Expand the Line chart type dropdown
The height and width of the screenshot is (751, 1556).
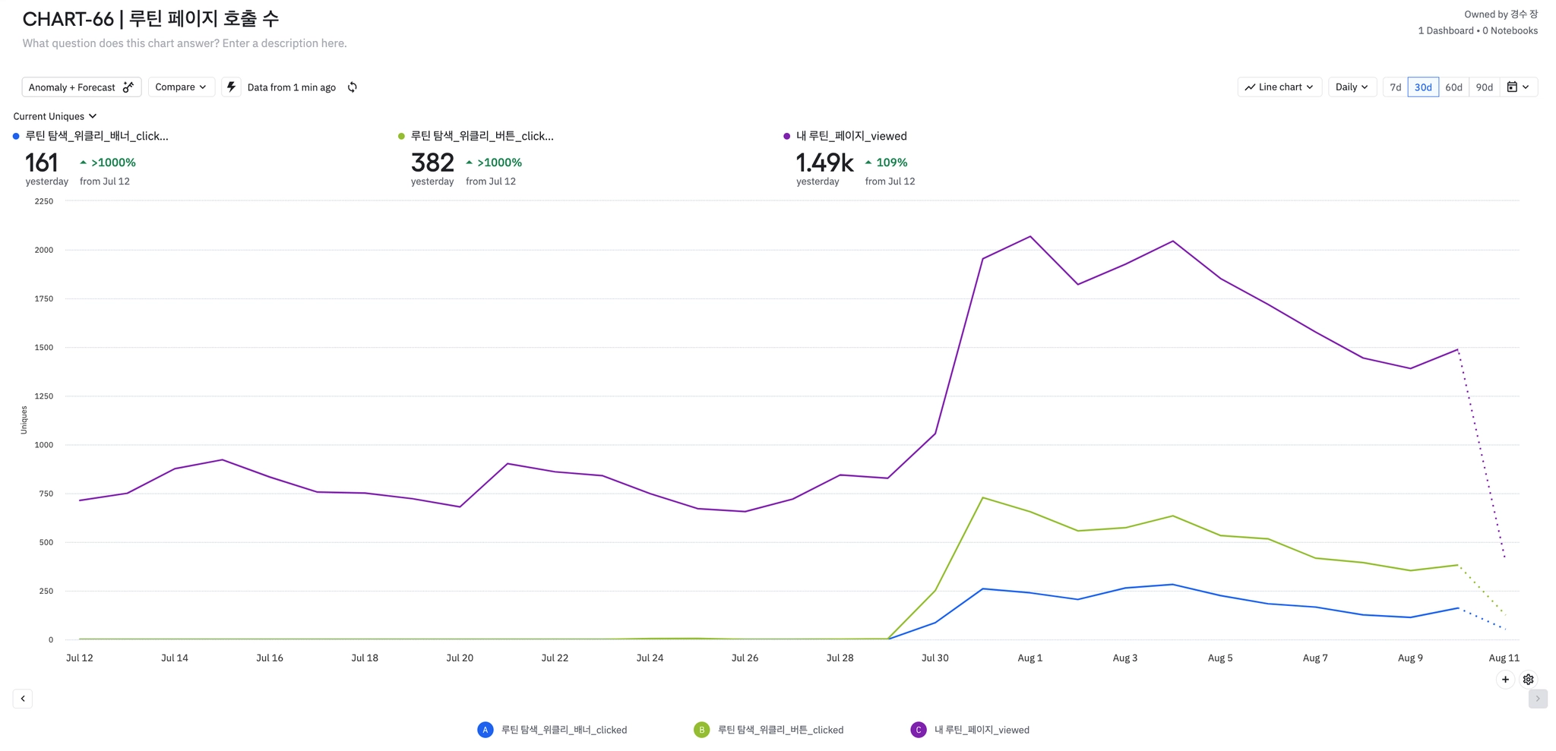point(1279,87)
